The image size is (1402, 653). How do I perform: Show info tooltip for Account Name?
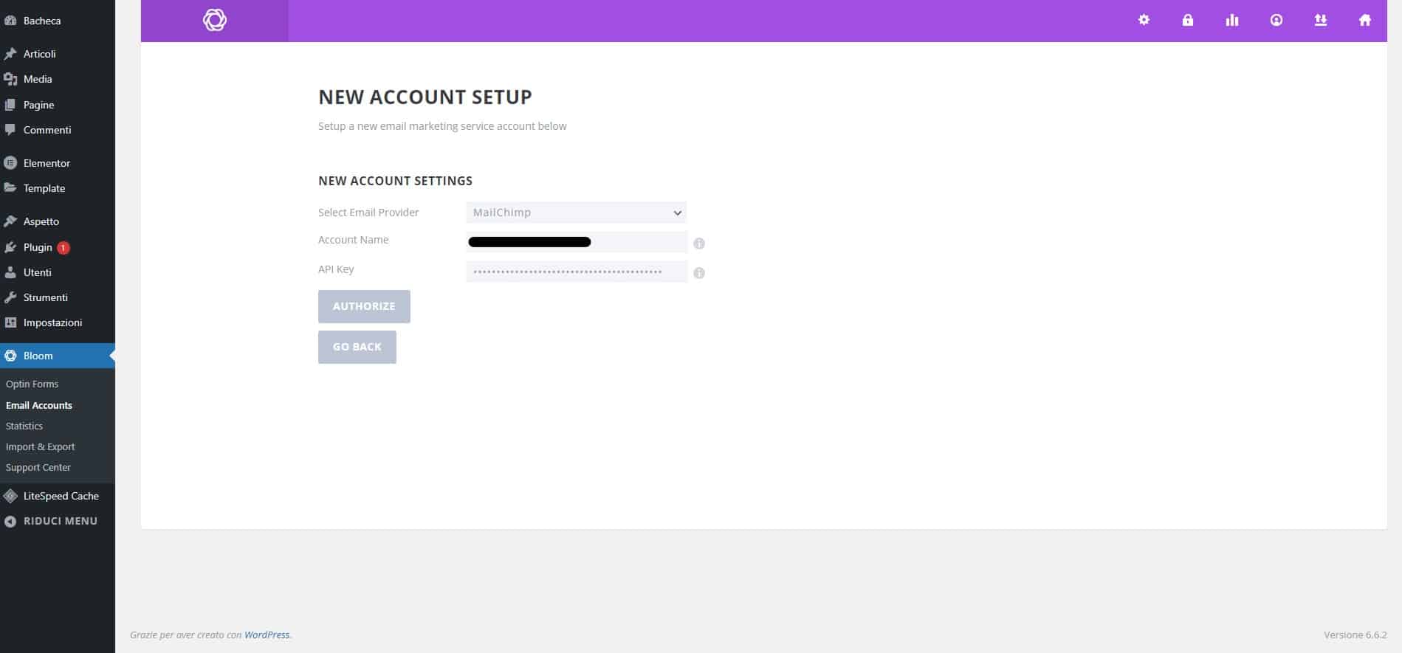[x=699, y=243]
